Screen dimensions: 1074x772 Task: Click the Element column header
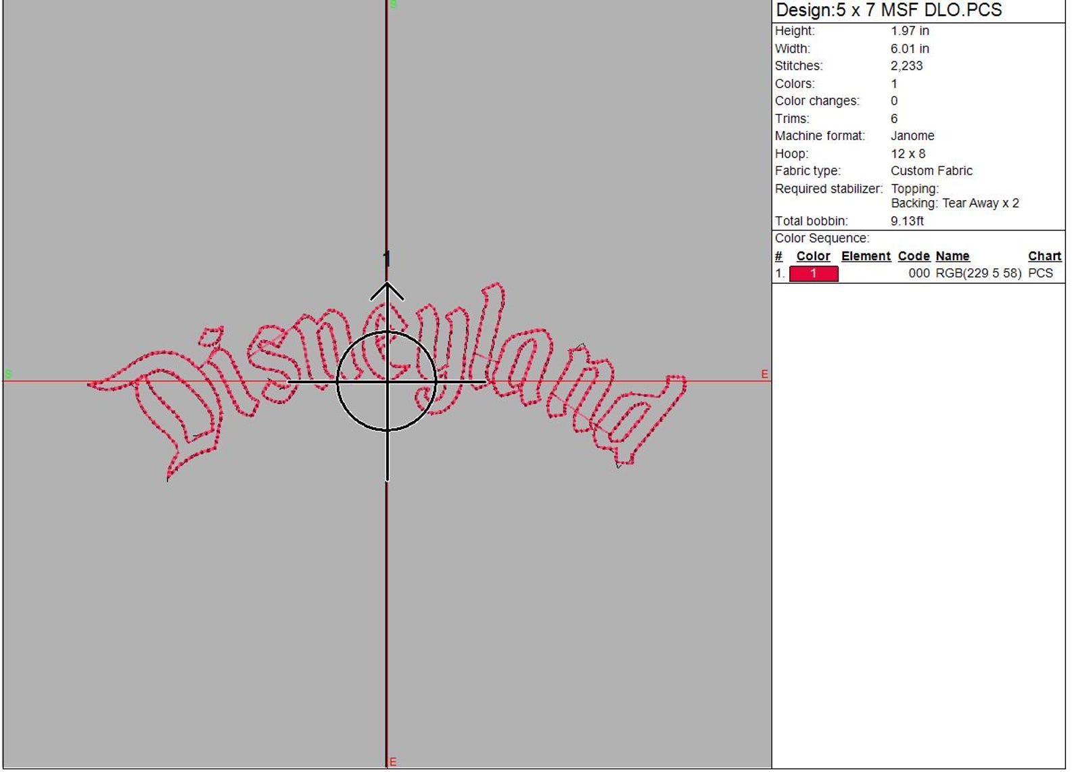[x=866, y=256]
